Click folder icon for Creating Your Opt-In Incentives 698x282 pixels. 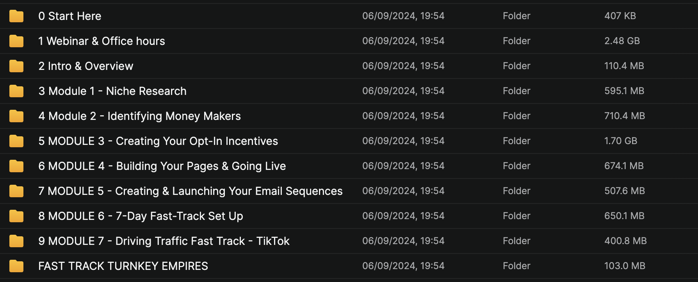16,141
